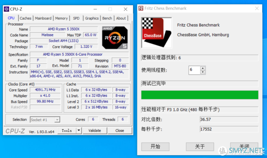Click the Specification processor text field

tap(79, 54)
